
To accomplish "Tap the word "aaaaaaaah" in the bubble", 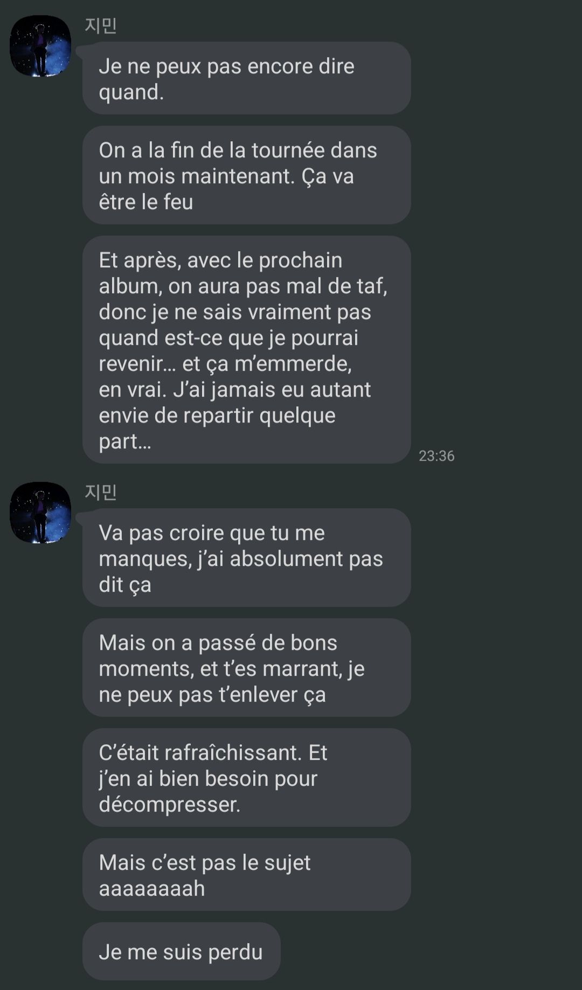I will [x=152, y=889].
